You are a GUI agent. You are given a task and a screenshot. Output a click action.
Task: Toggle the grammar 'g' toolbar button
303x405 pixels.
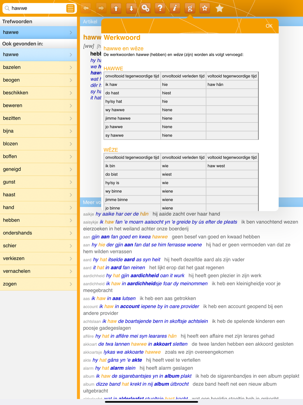[x=190, y=8]
